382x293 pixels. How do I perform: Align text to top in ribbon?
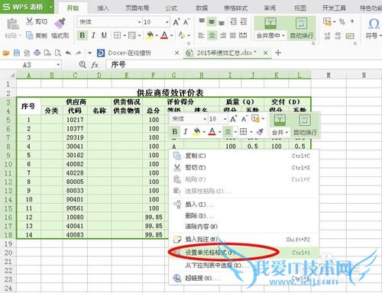point(202,21)
